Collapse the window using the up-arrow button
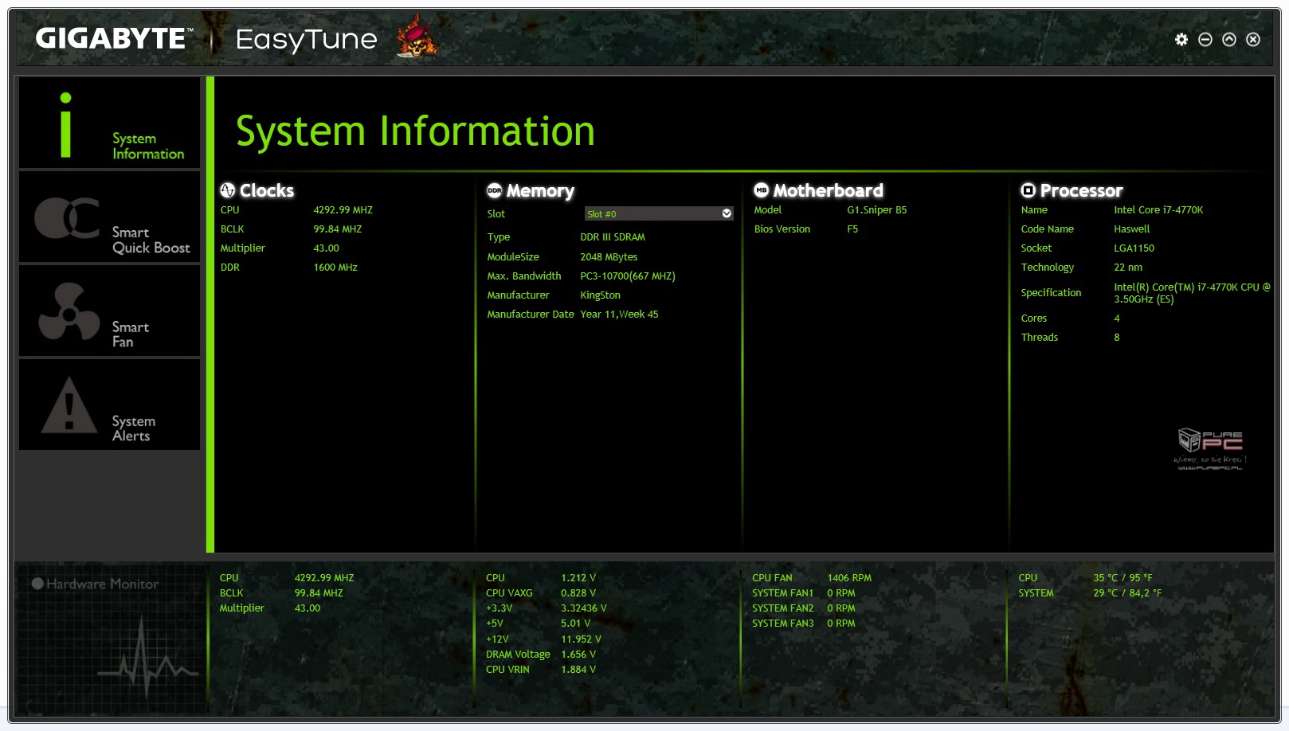1289x731 pixels. pyautogui.click(x=1229, y=40)
